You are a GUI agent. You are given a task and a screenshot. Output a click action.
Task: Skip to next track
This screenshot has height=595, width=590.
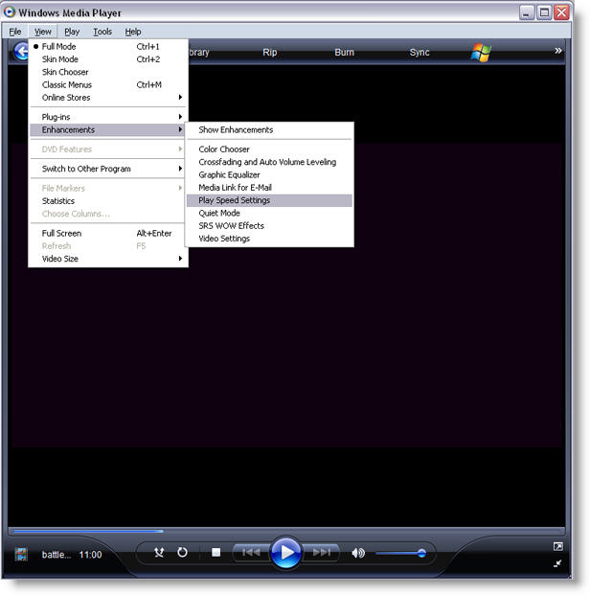tap(322, 552)
